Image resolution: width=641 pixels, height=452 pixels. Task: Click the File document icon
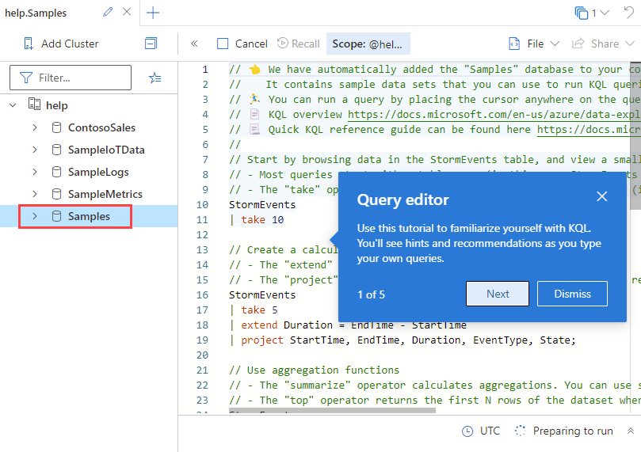(514, 44)
